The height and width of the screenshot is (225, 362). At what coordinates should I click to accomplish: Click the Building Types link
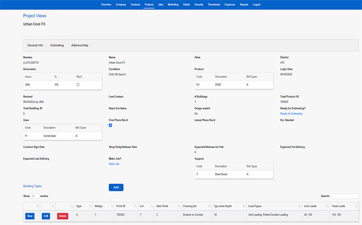(32, 186)
